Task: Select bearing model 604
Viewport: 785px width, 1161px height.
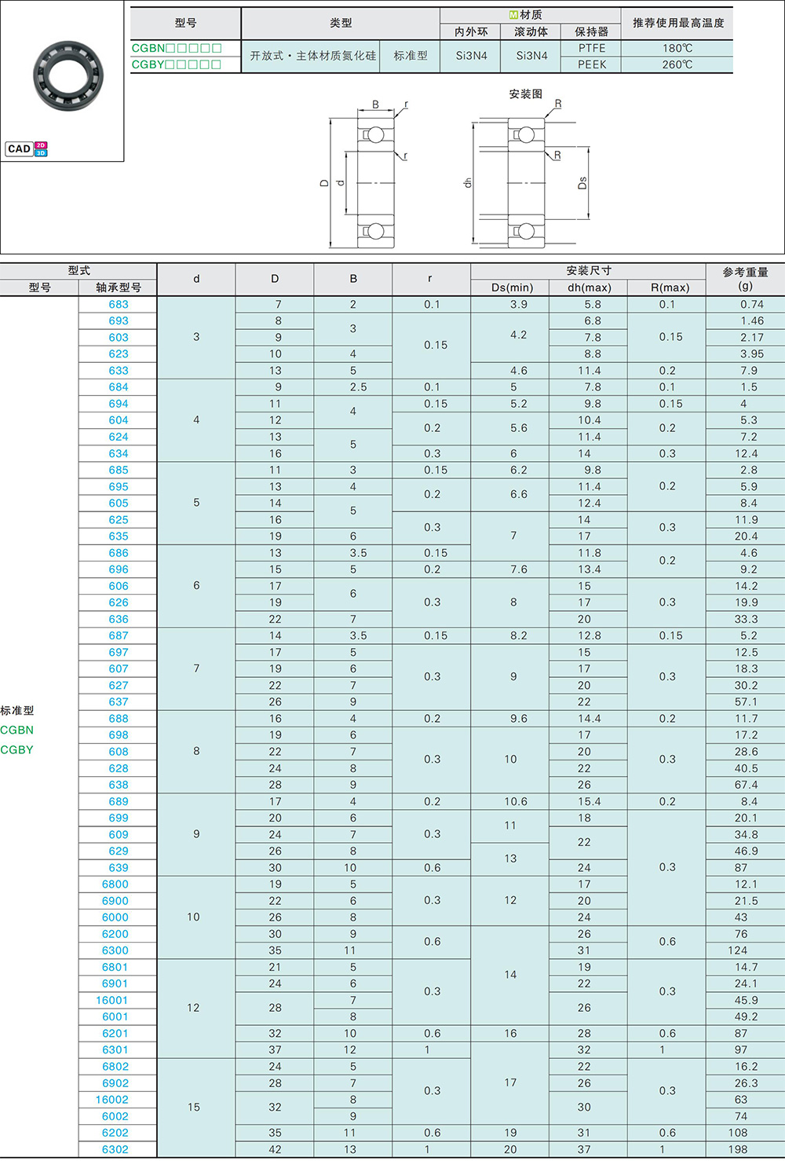Action: click(x=119, y=419)
